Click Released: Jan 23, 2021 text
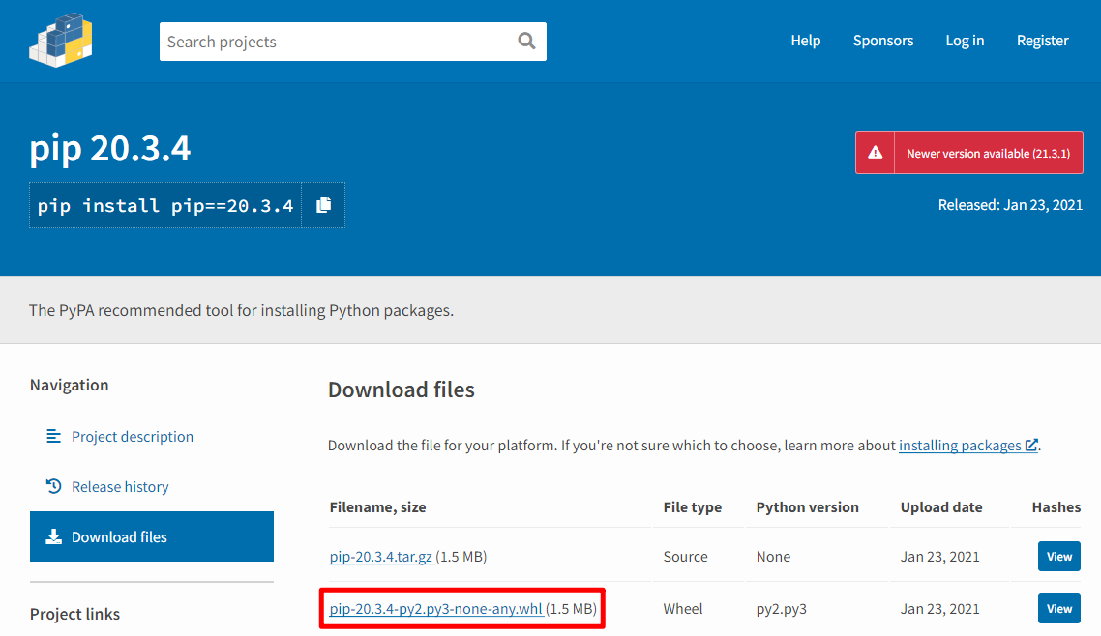This screenshot has height=636, width=1101. 1010,205
